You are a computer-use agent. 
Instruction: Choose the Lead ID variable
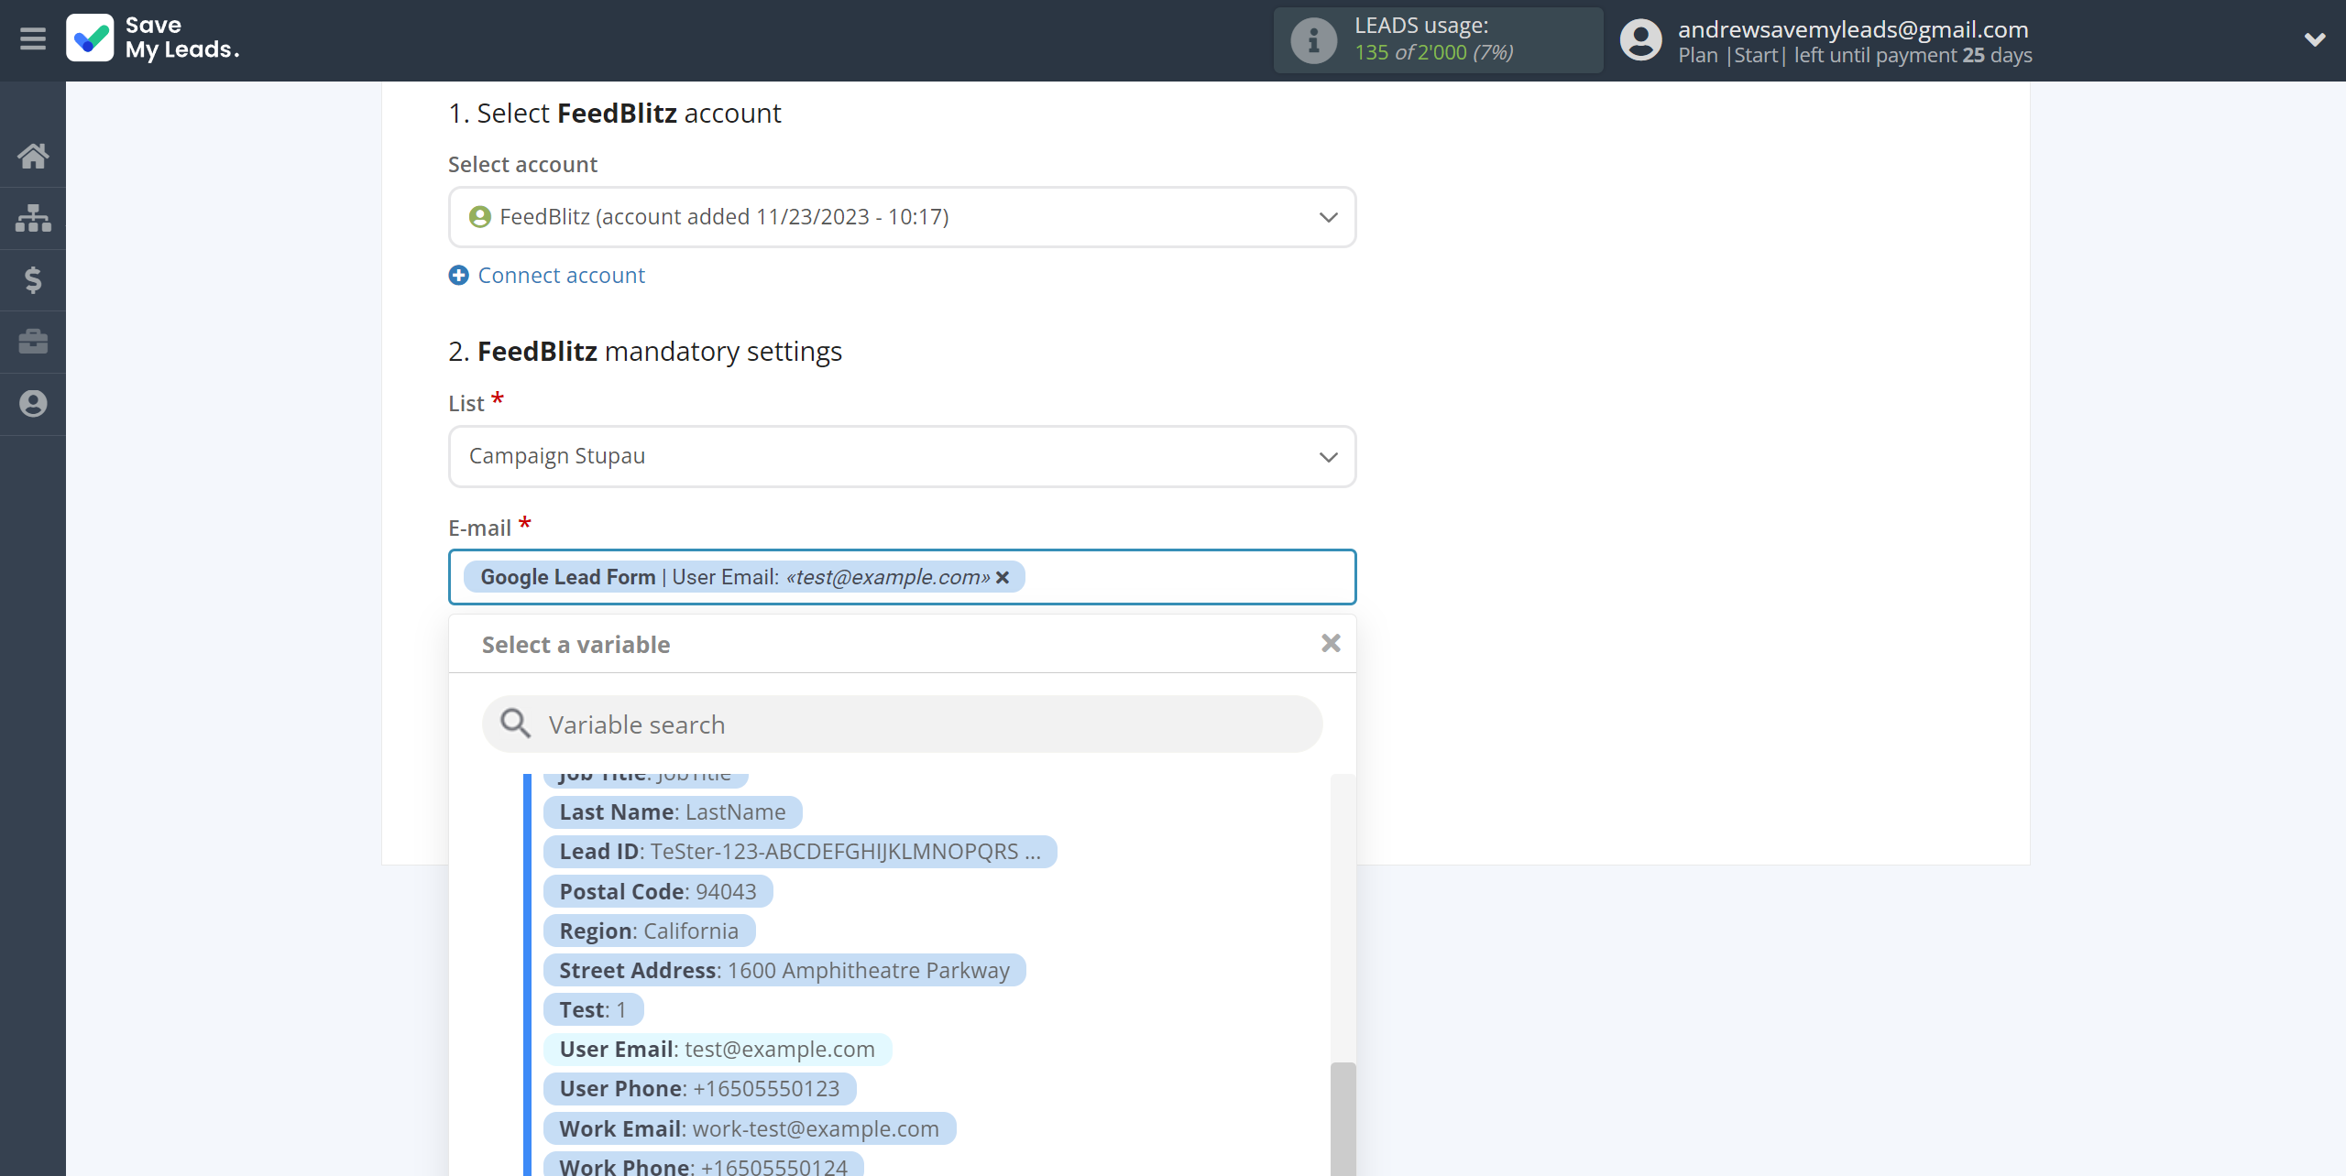pos(799,852)
